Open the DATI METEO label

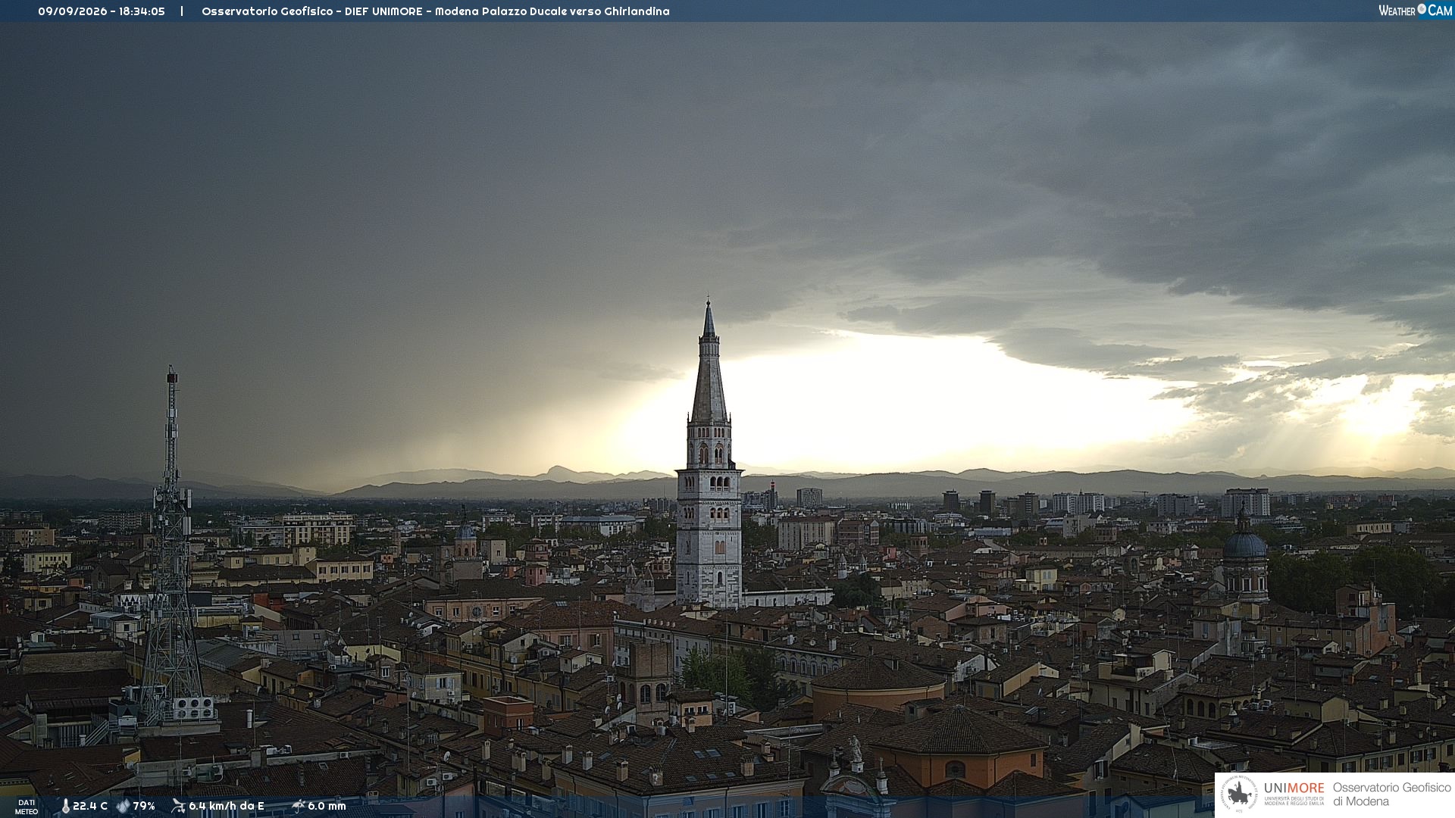tap(27, 807)
